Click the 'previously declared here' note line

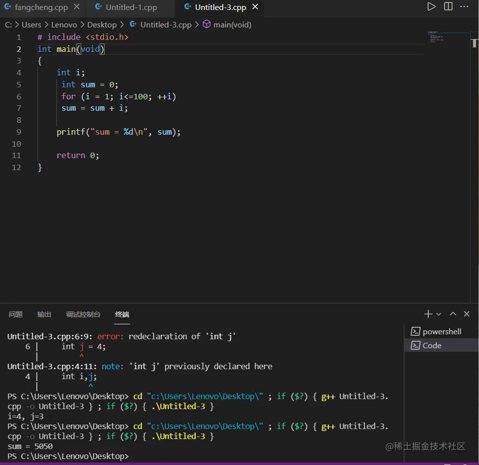tap(140, 366)
